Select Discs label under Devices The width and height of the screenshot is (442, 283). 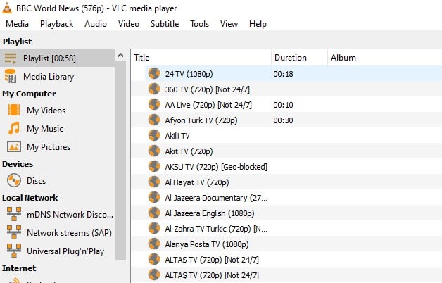point(36,181)
